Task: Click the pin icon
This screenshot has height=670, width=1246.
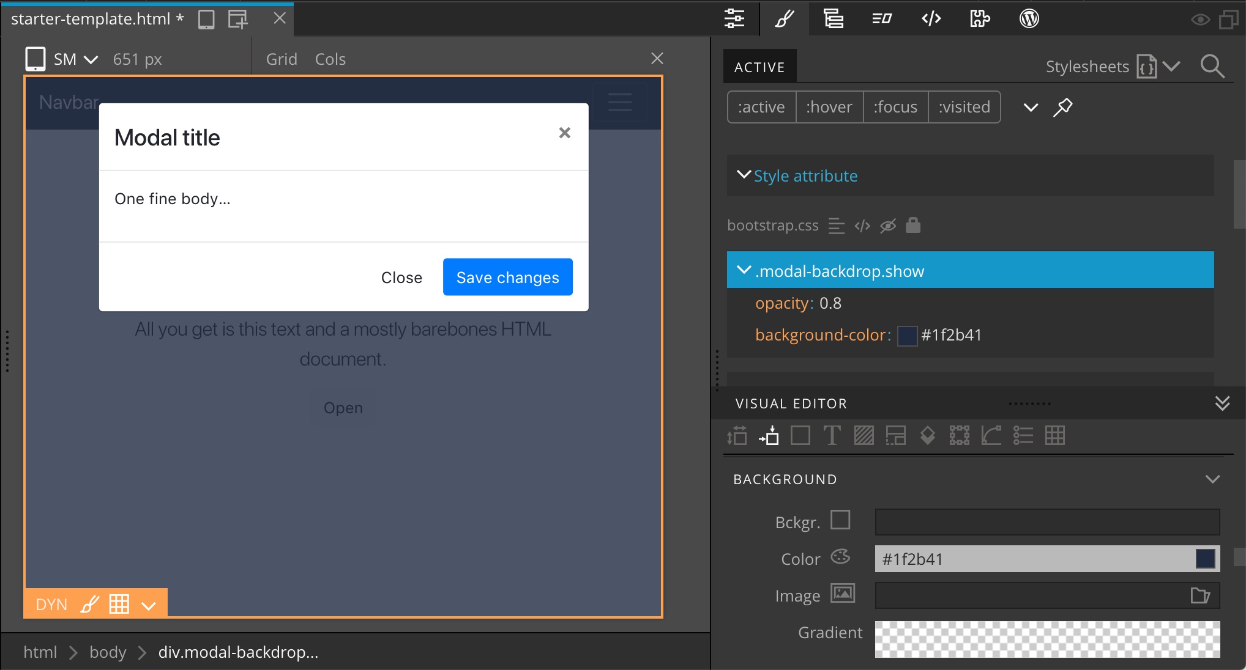Action: click(1062, 107)
